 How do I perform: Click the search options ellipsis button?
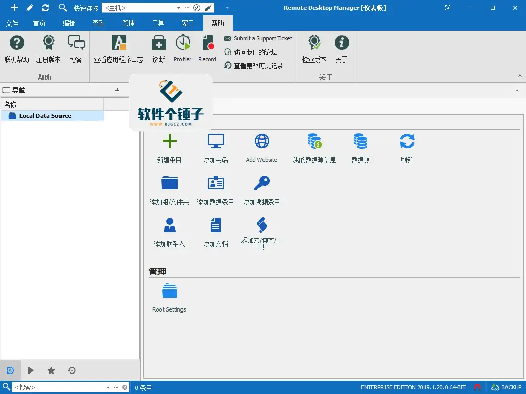coord(116,387)
